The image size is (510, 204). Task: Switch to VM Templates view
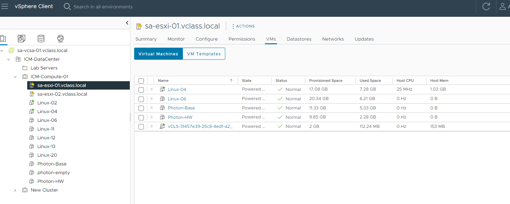[204, 54]
